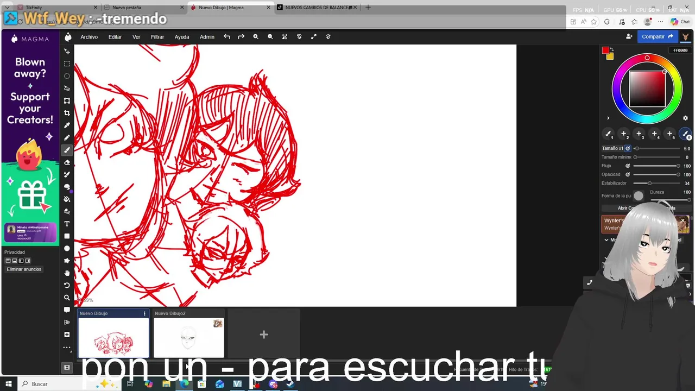
Task: Click the Compartir share button
Action: pos(657,36)
